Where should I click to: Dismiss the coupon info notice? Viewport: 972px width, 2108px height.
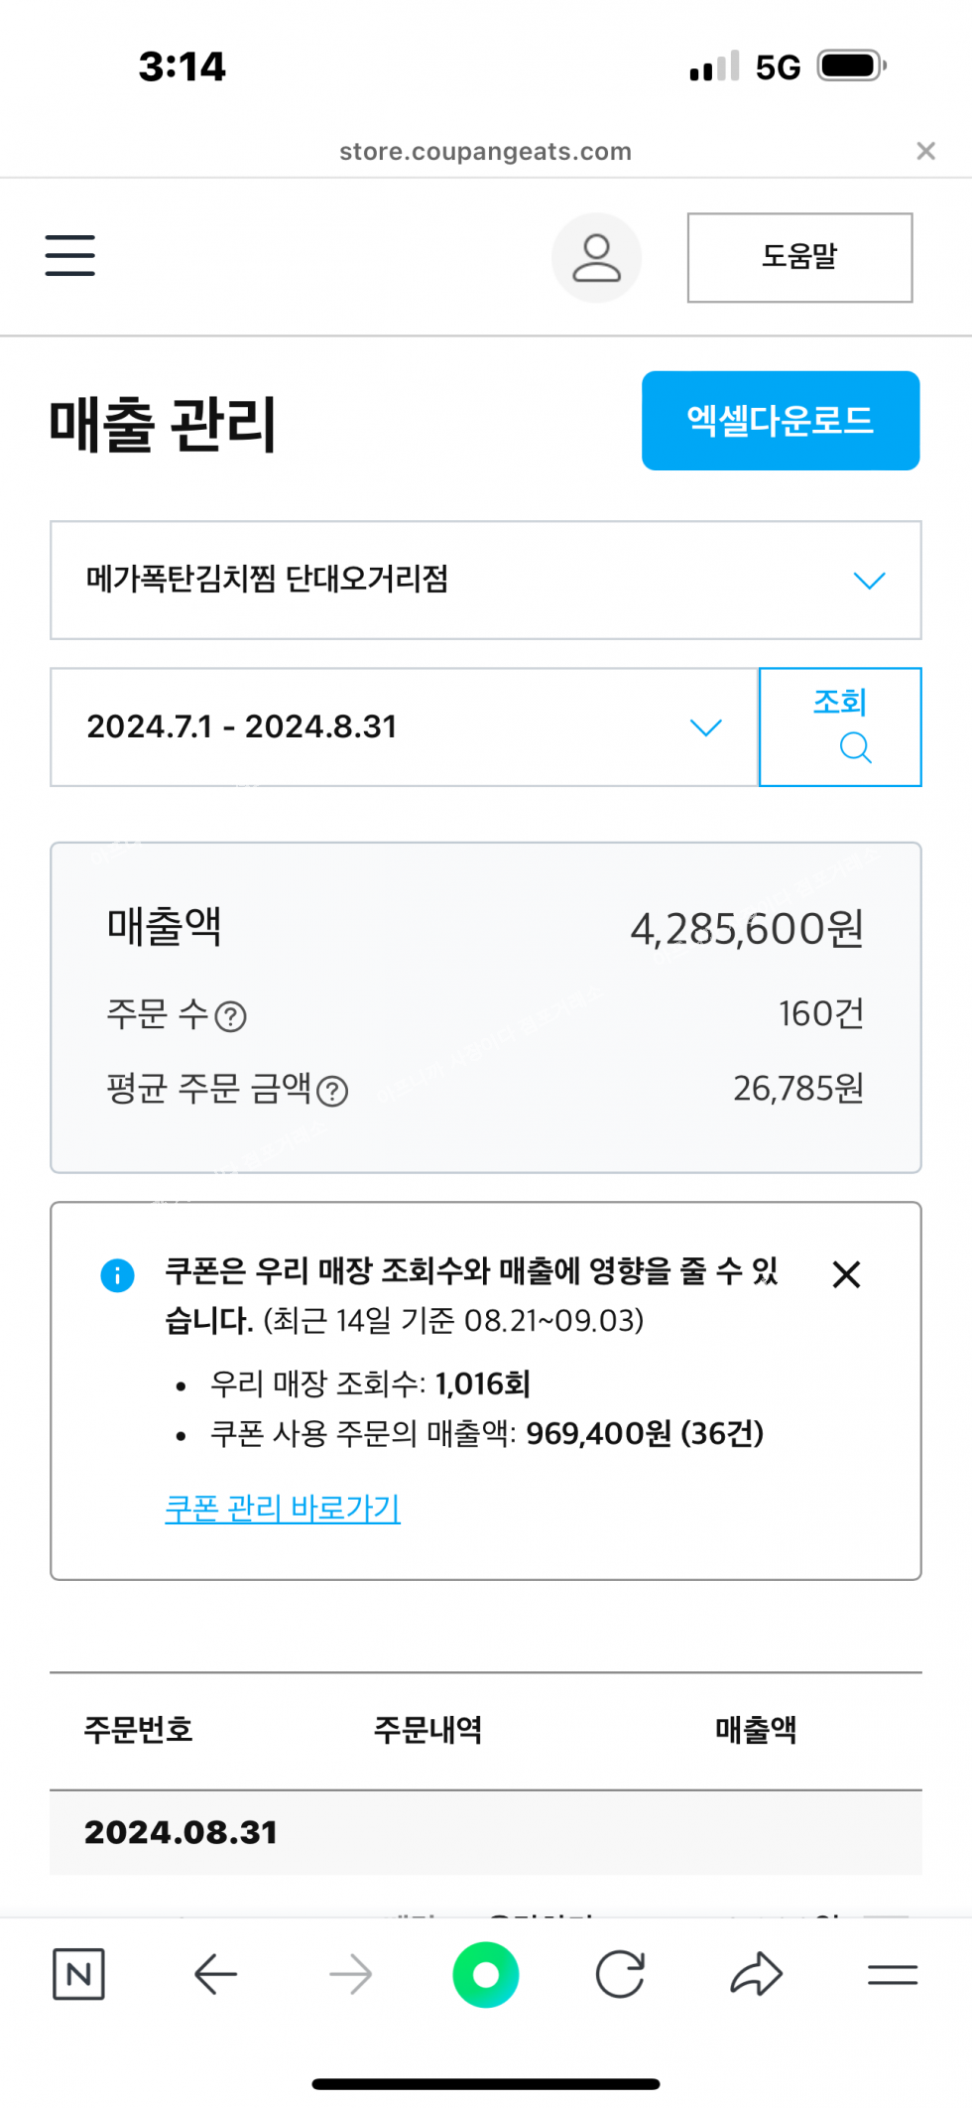[x=846, y=1273]
